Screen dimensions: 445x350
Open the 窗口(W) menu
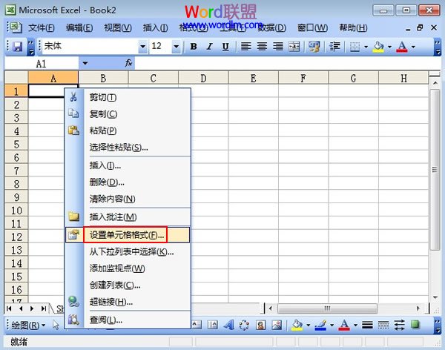point(312,28)
